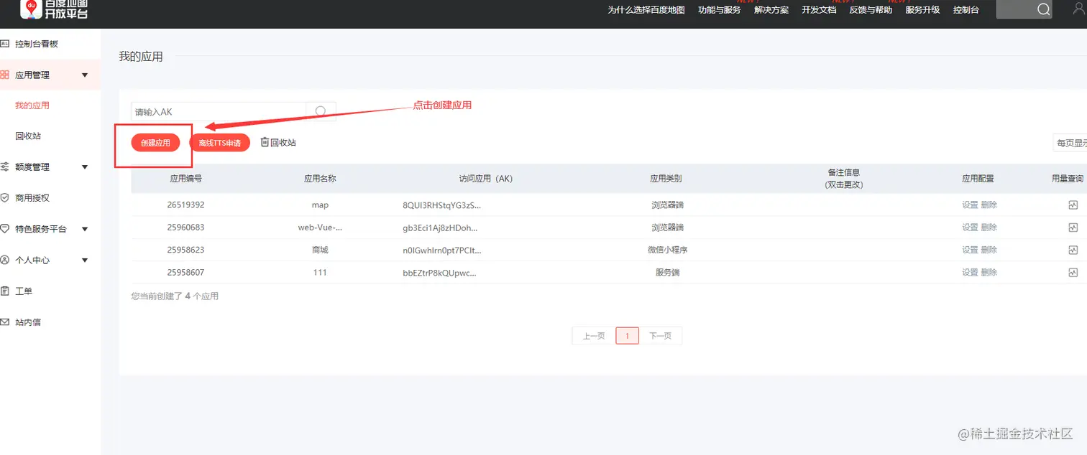This screenshot has width=1087, height=455.
Task: Click the 服务端 category cell
Action: (667, 273)
